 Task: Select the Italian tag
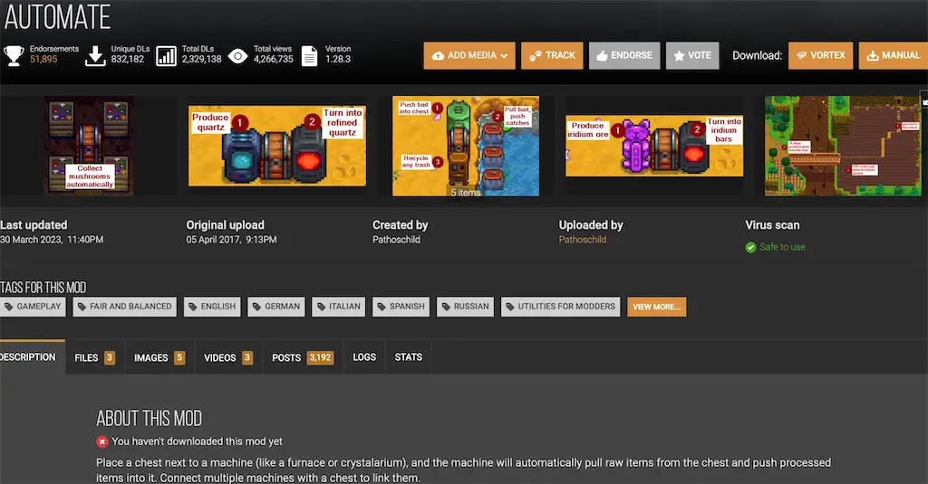tap(339, 307)
